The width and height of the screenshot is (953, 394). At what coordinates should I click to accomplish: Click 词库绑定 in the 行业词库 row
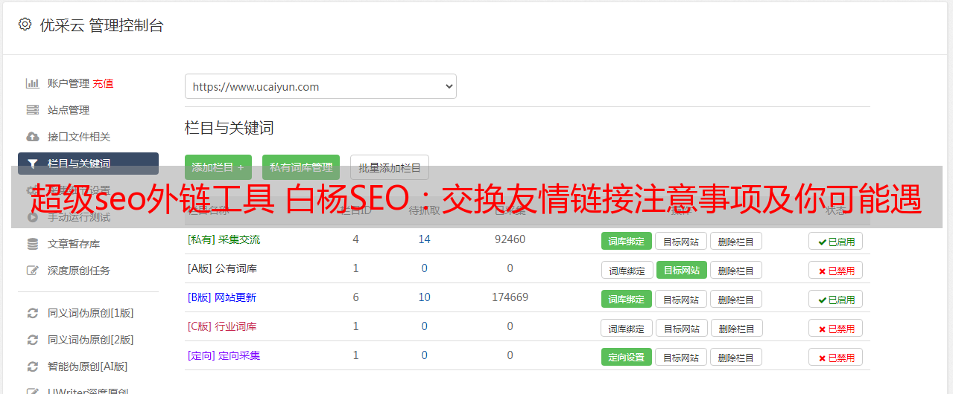627,328
